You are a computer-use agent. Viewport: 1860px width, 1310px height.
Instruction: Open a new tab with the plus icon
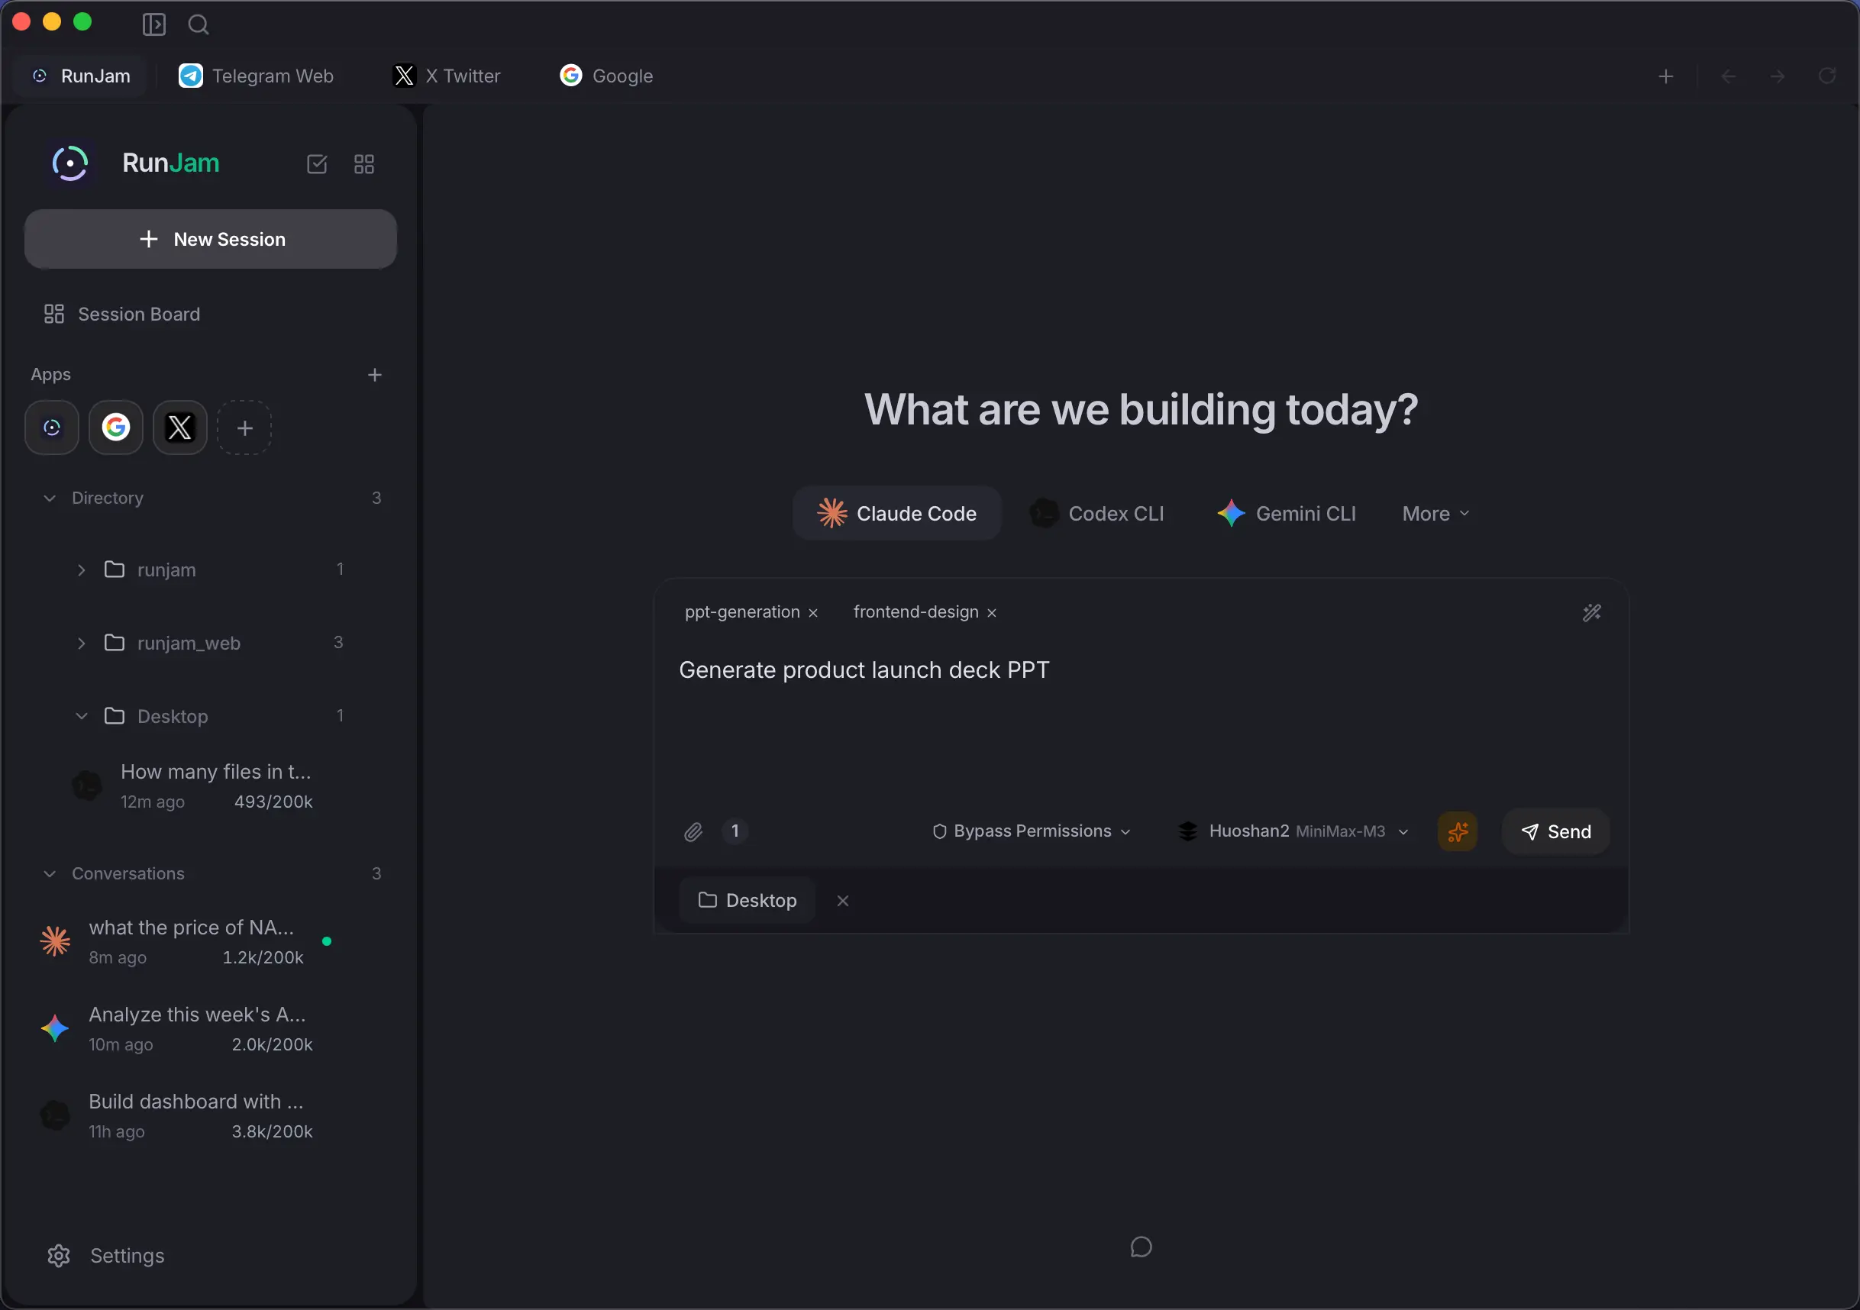1665,76
